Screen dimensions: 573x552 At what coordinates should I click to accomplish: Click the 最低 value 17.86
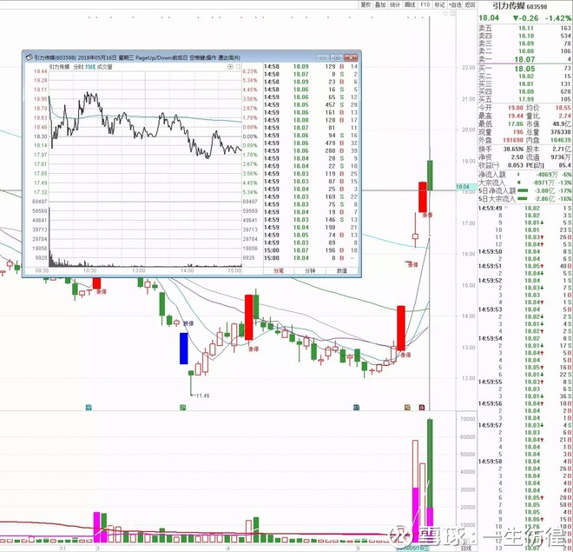click(515, 124)
